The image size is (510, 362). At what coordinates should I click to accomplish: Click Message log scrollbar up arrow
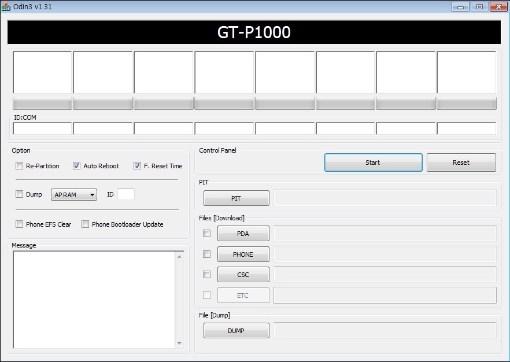(179, 257)
